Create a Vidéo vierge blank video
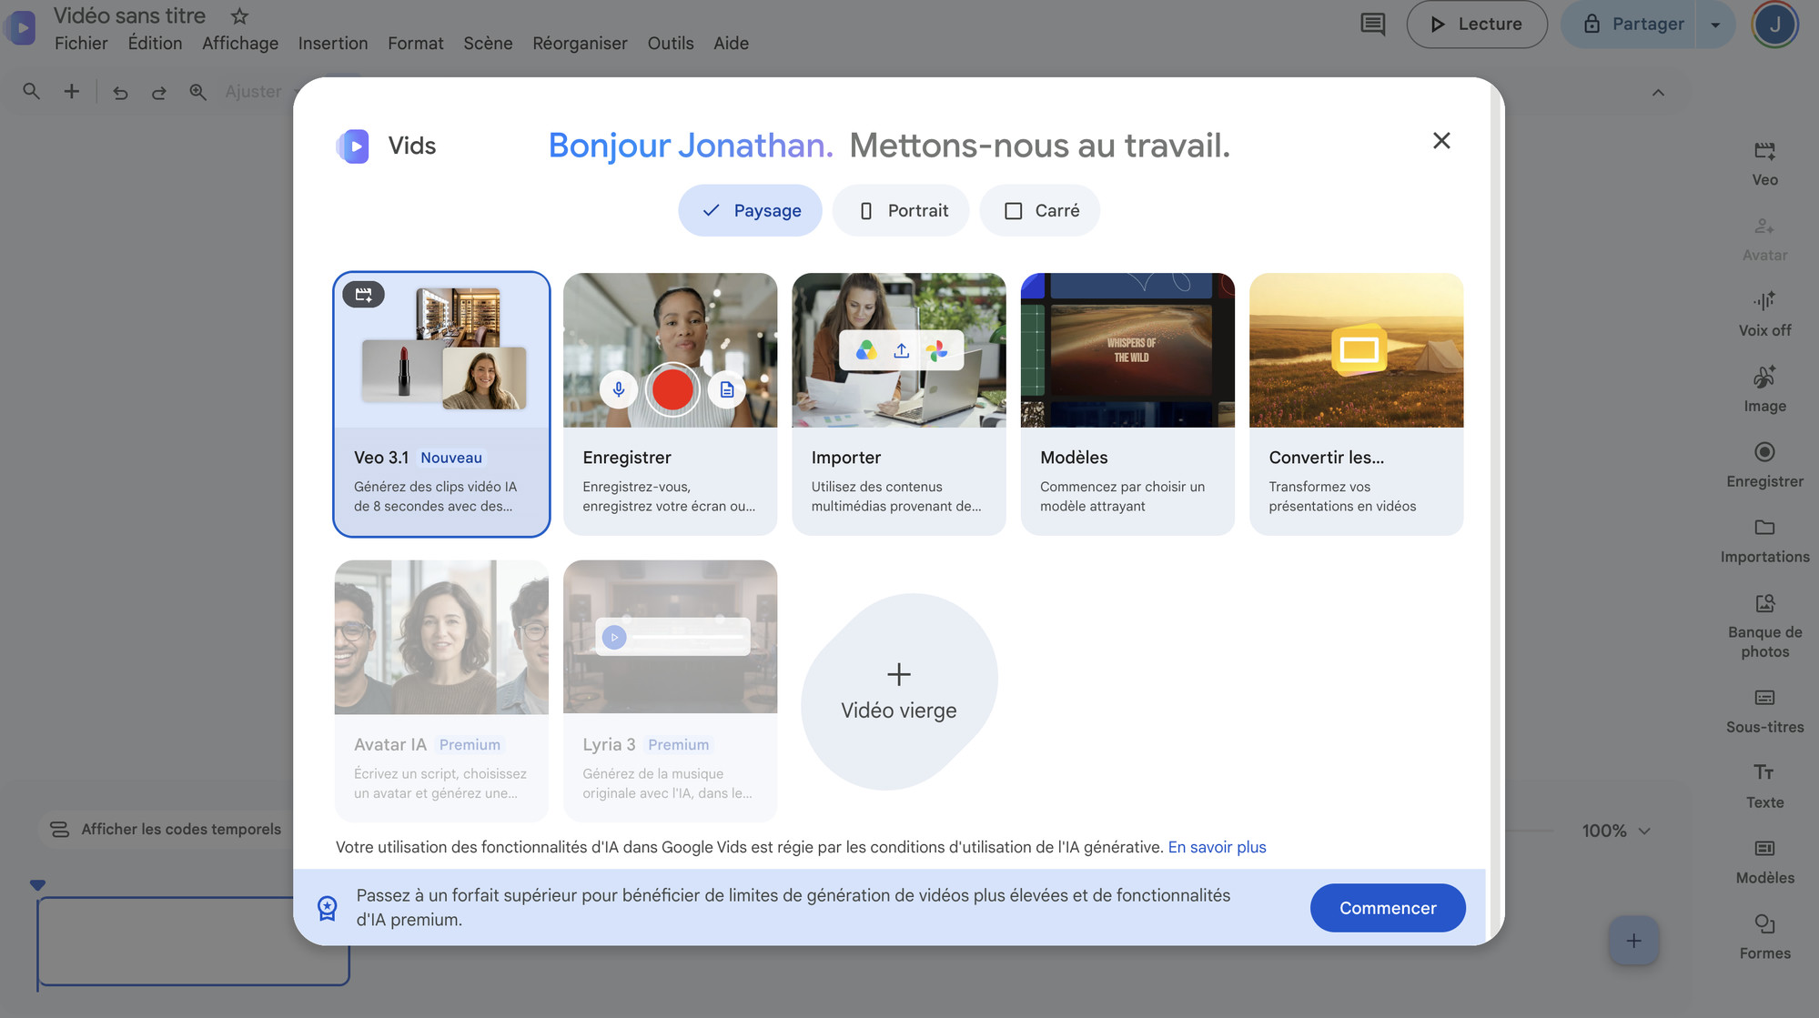Screen dimensions: 1819x1018 [899, 692]
